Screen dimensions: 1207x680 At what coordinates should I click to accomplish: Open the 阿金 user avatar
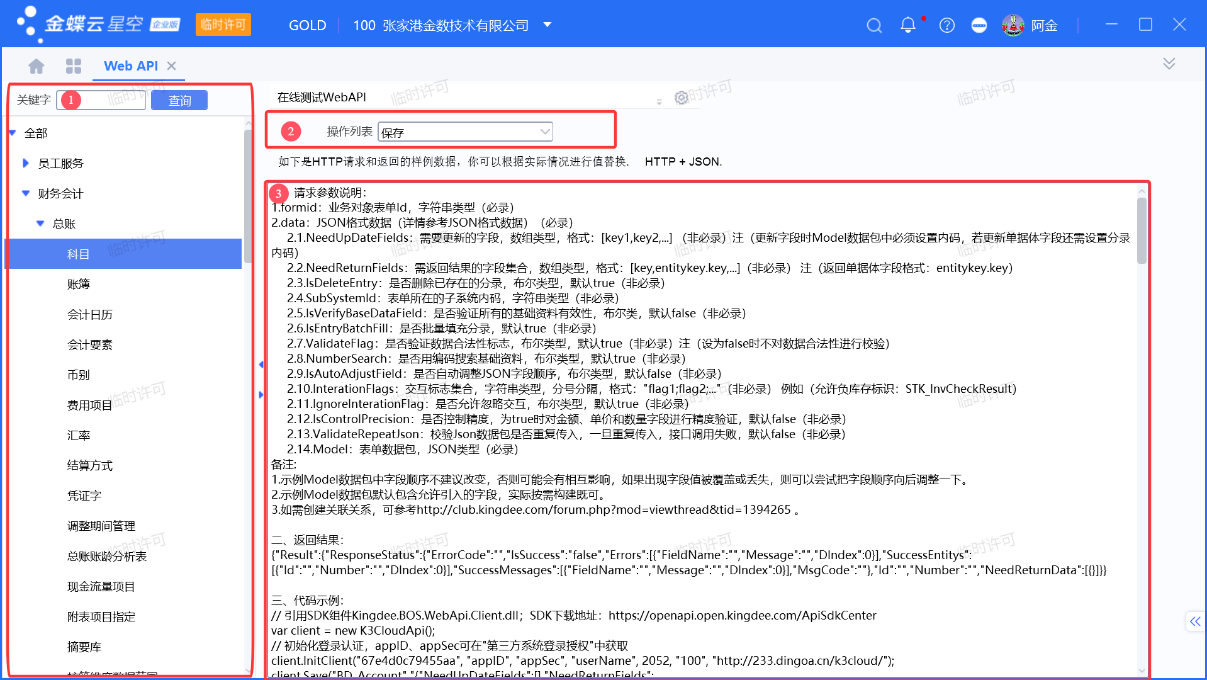[1013, 25]
